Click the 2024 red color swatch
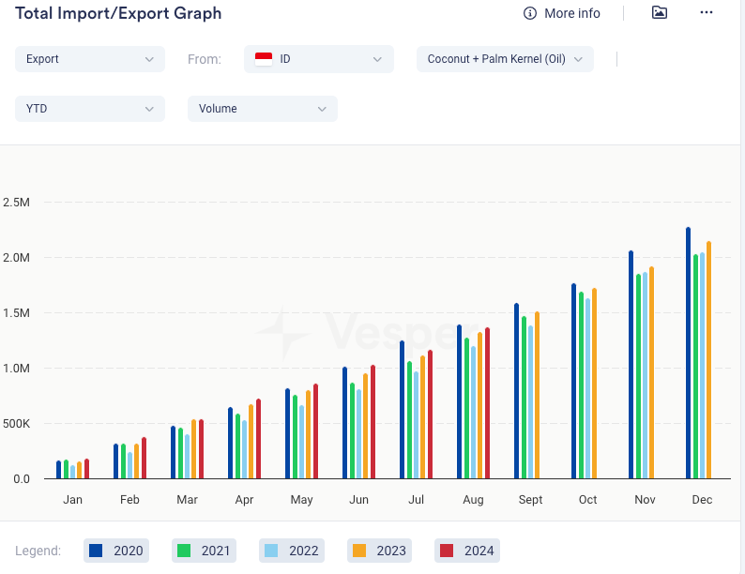Screen dimensions: 745x574 pos(447,551)
